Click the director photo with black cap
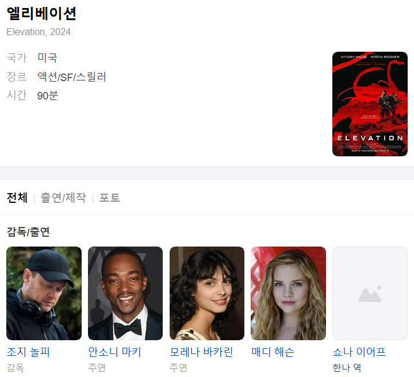 (x=44, y=293)
